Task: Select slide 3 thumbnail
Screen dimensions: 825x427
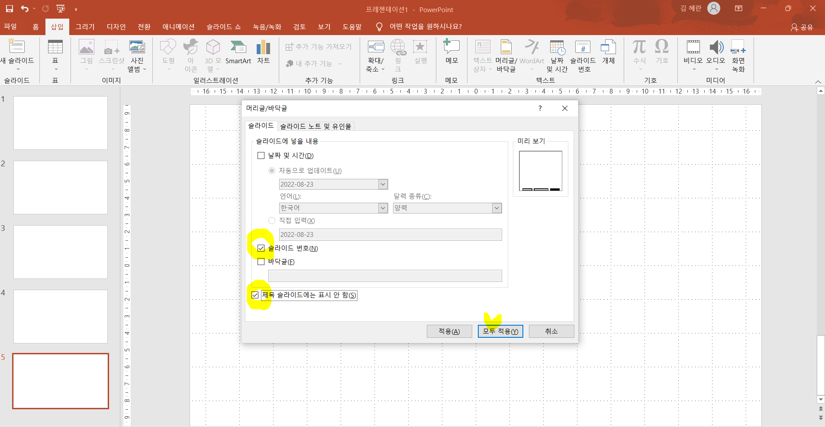Action: 61,252
